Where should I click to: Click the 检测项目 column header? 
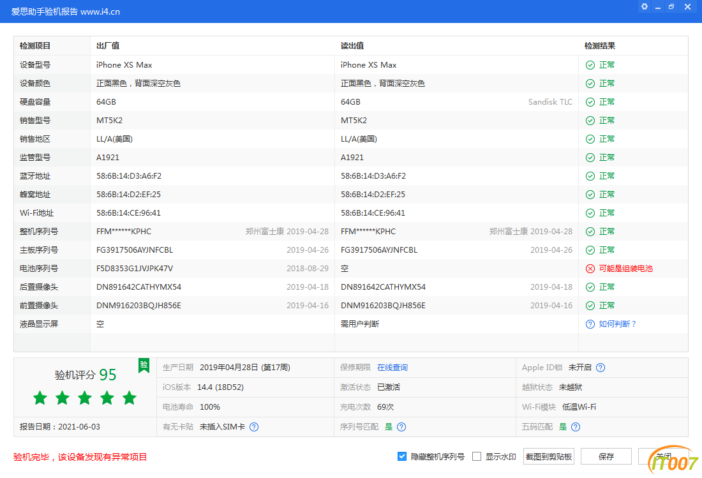35,46
